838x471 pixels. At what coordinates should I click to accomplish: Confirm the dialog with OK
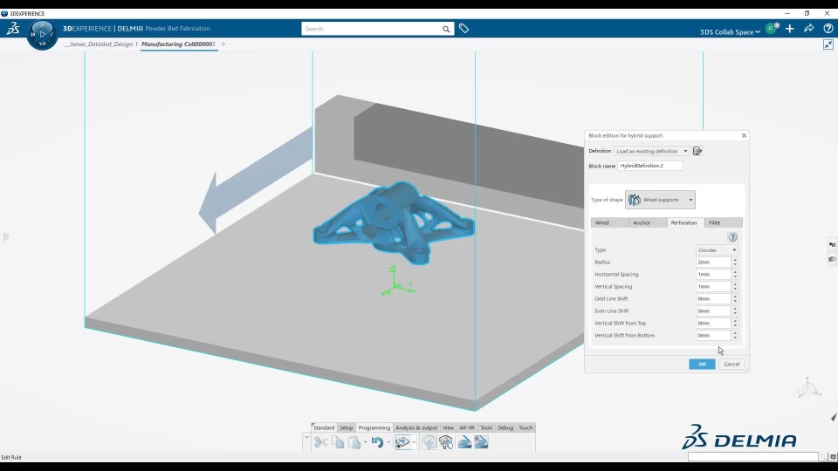(x=702, y=365)
